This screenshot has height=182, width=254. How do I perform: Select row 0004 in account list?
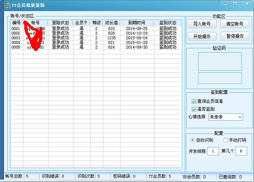click(x=95, y=43)
